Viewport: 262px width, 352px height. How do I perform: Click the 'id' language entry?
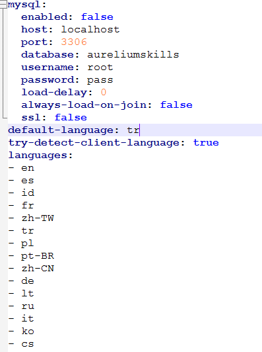pos(28,193)
